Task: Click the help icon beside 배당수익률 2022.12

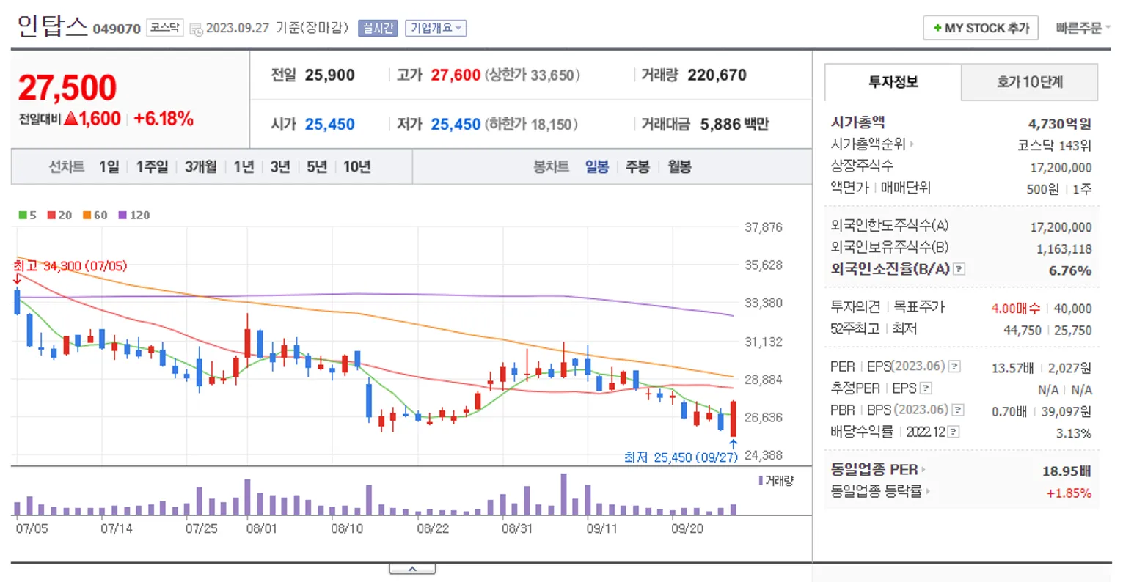Action: point(953,432)
